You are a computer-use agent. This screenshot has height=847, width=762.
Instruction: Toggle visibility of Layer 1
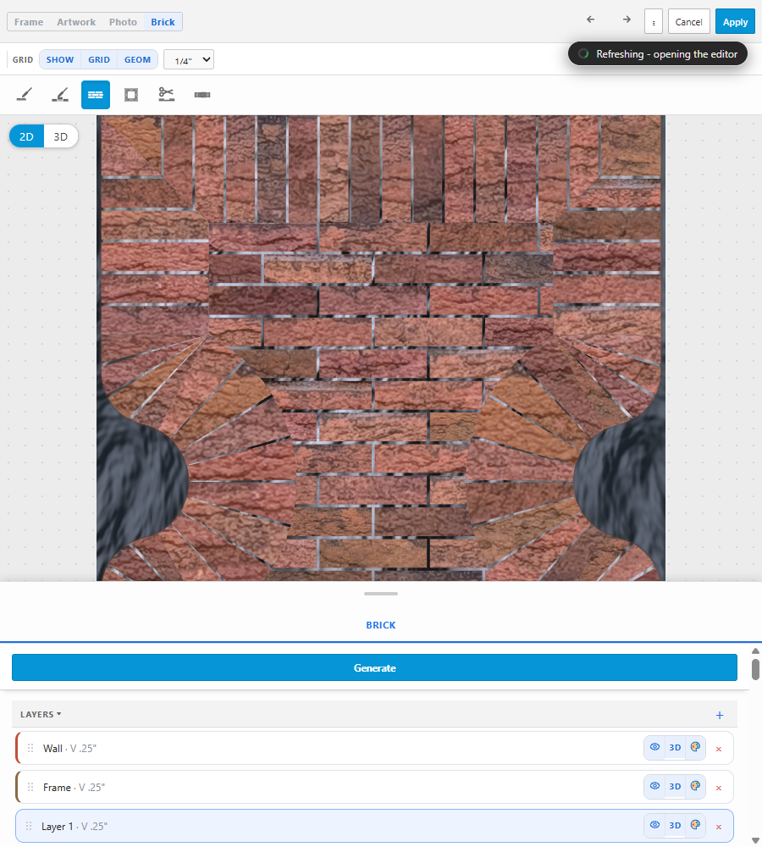(x=654, y=825)
